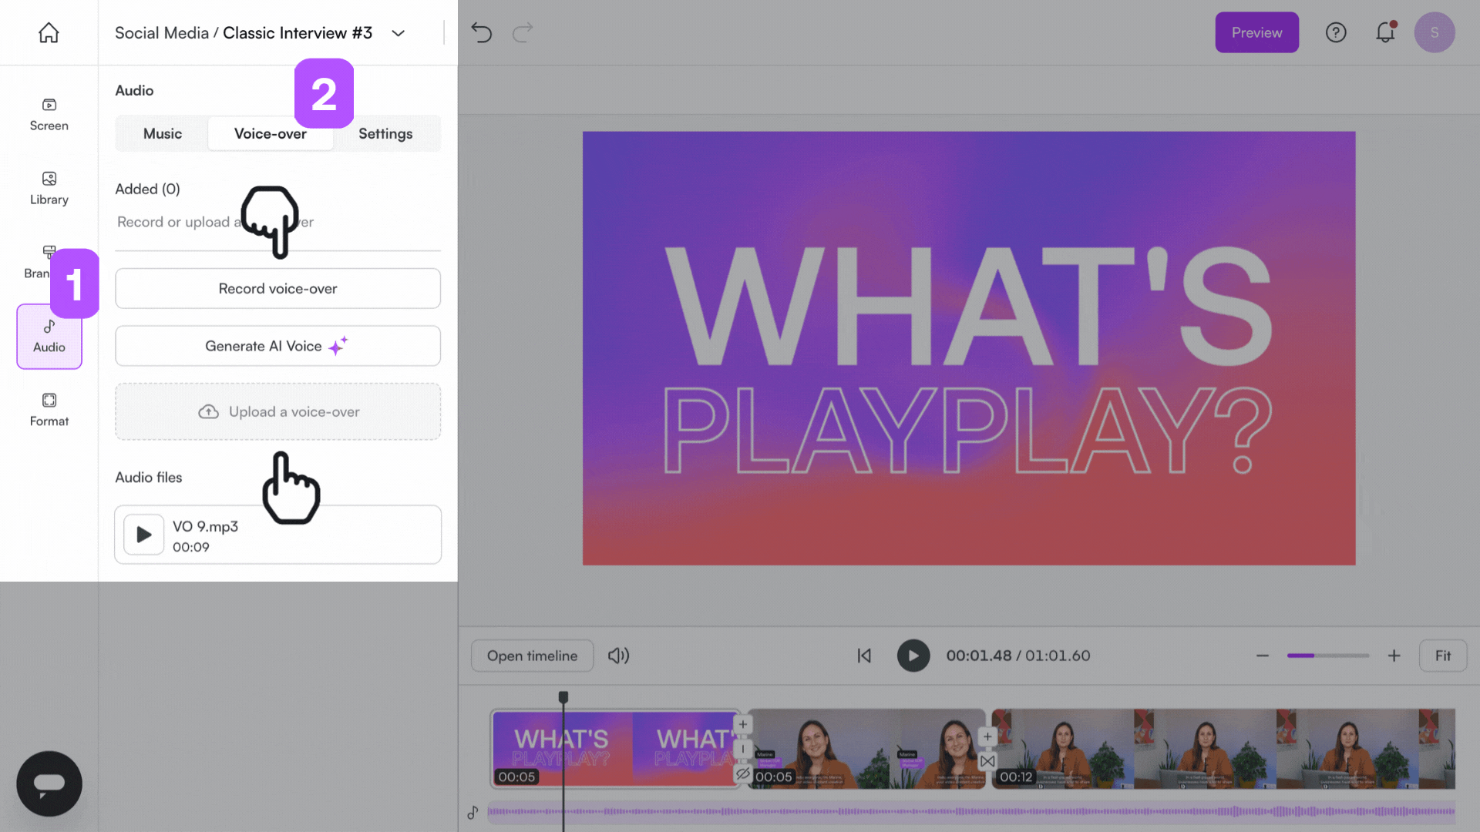Screen dimensions: 1480x832
Task: Open the Library panel
Action: [49, 188]
